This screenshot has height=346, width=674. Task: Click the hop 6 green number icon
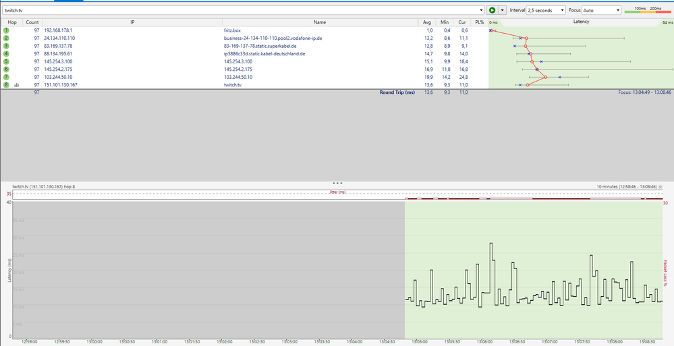pos(6,69)
